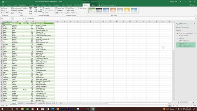Click the Save icon in title bar
197x111 pixels.
click(x=3, y=2)
